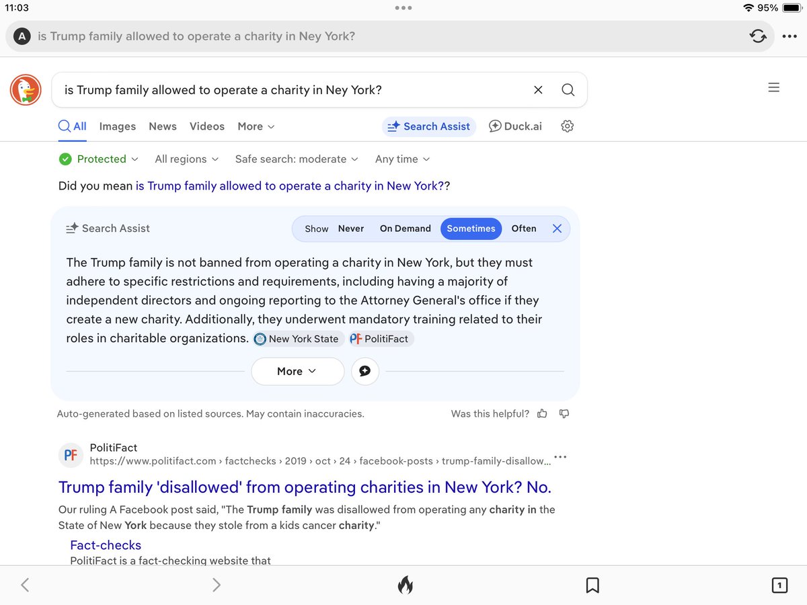Open the hamburger menu icon
Screen dimensions: 807x605
coord(774,87)
